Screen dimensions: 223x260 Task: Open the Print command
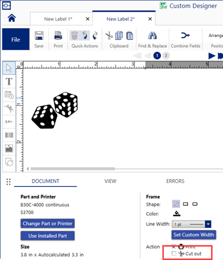coord(58,36)
